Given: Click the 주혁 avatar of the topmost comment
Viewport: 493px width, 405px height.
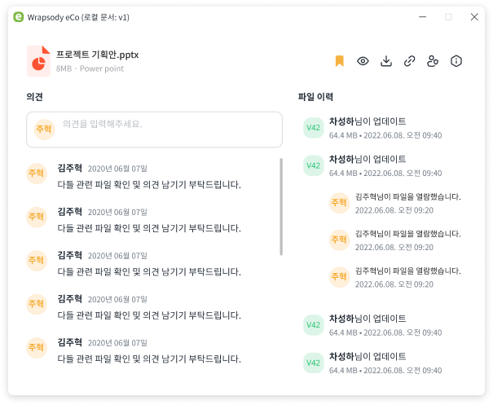Looking at the screenshot, I should point(37,173).
